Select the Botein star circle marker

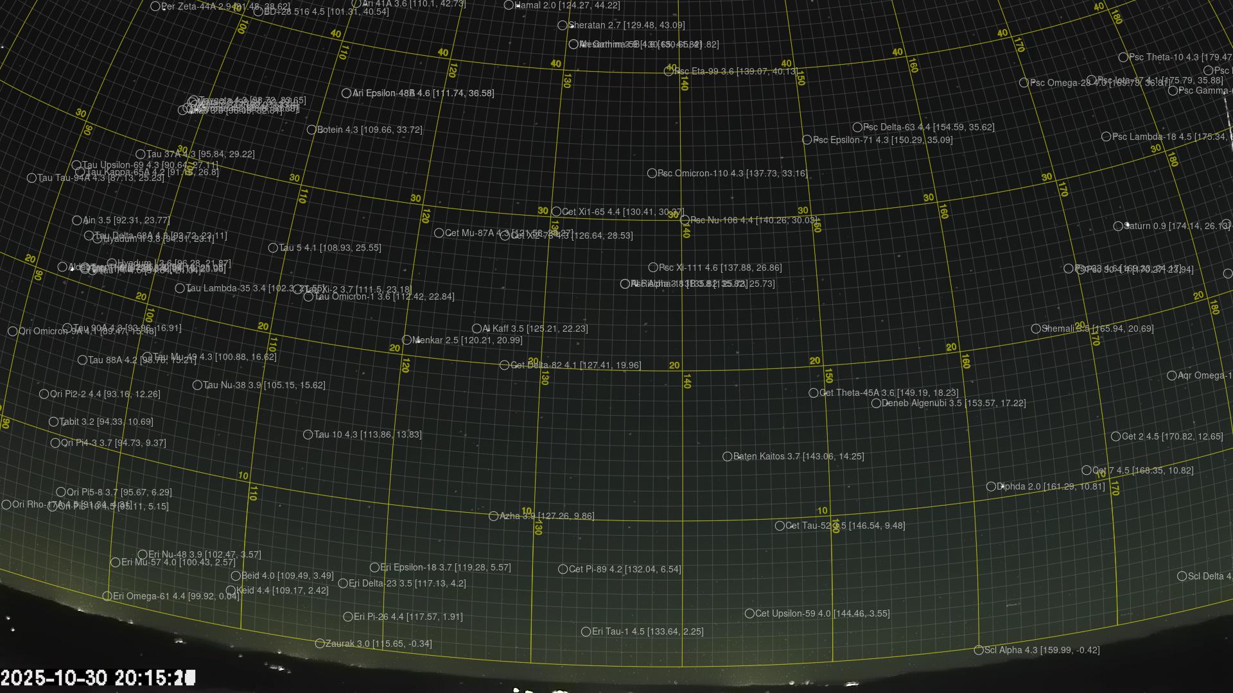[311, 130]
